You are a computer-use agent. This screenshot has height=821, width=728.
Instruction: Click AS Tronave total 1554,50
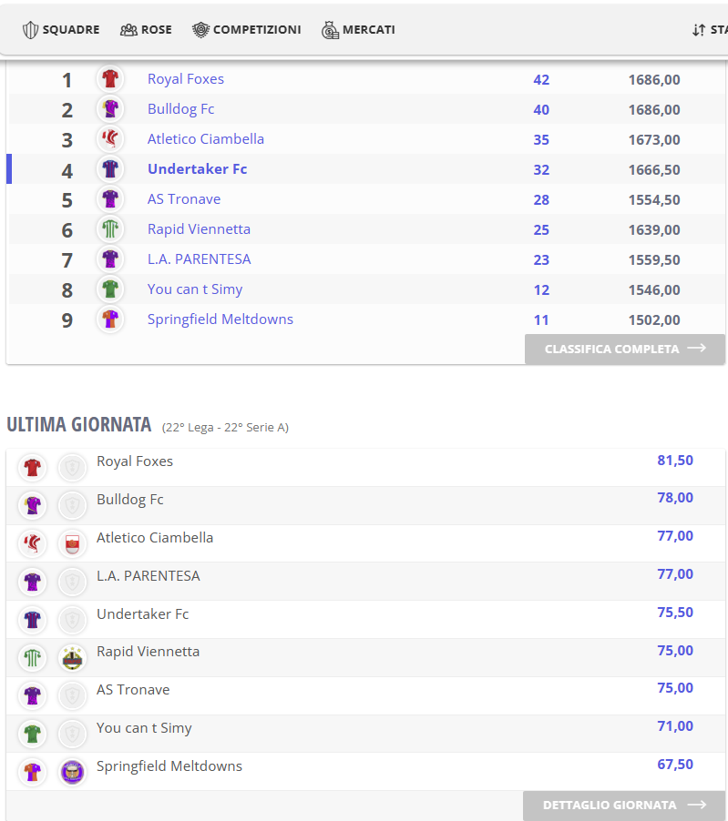pos(654,200)
